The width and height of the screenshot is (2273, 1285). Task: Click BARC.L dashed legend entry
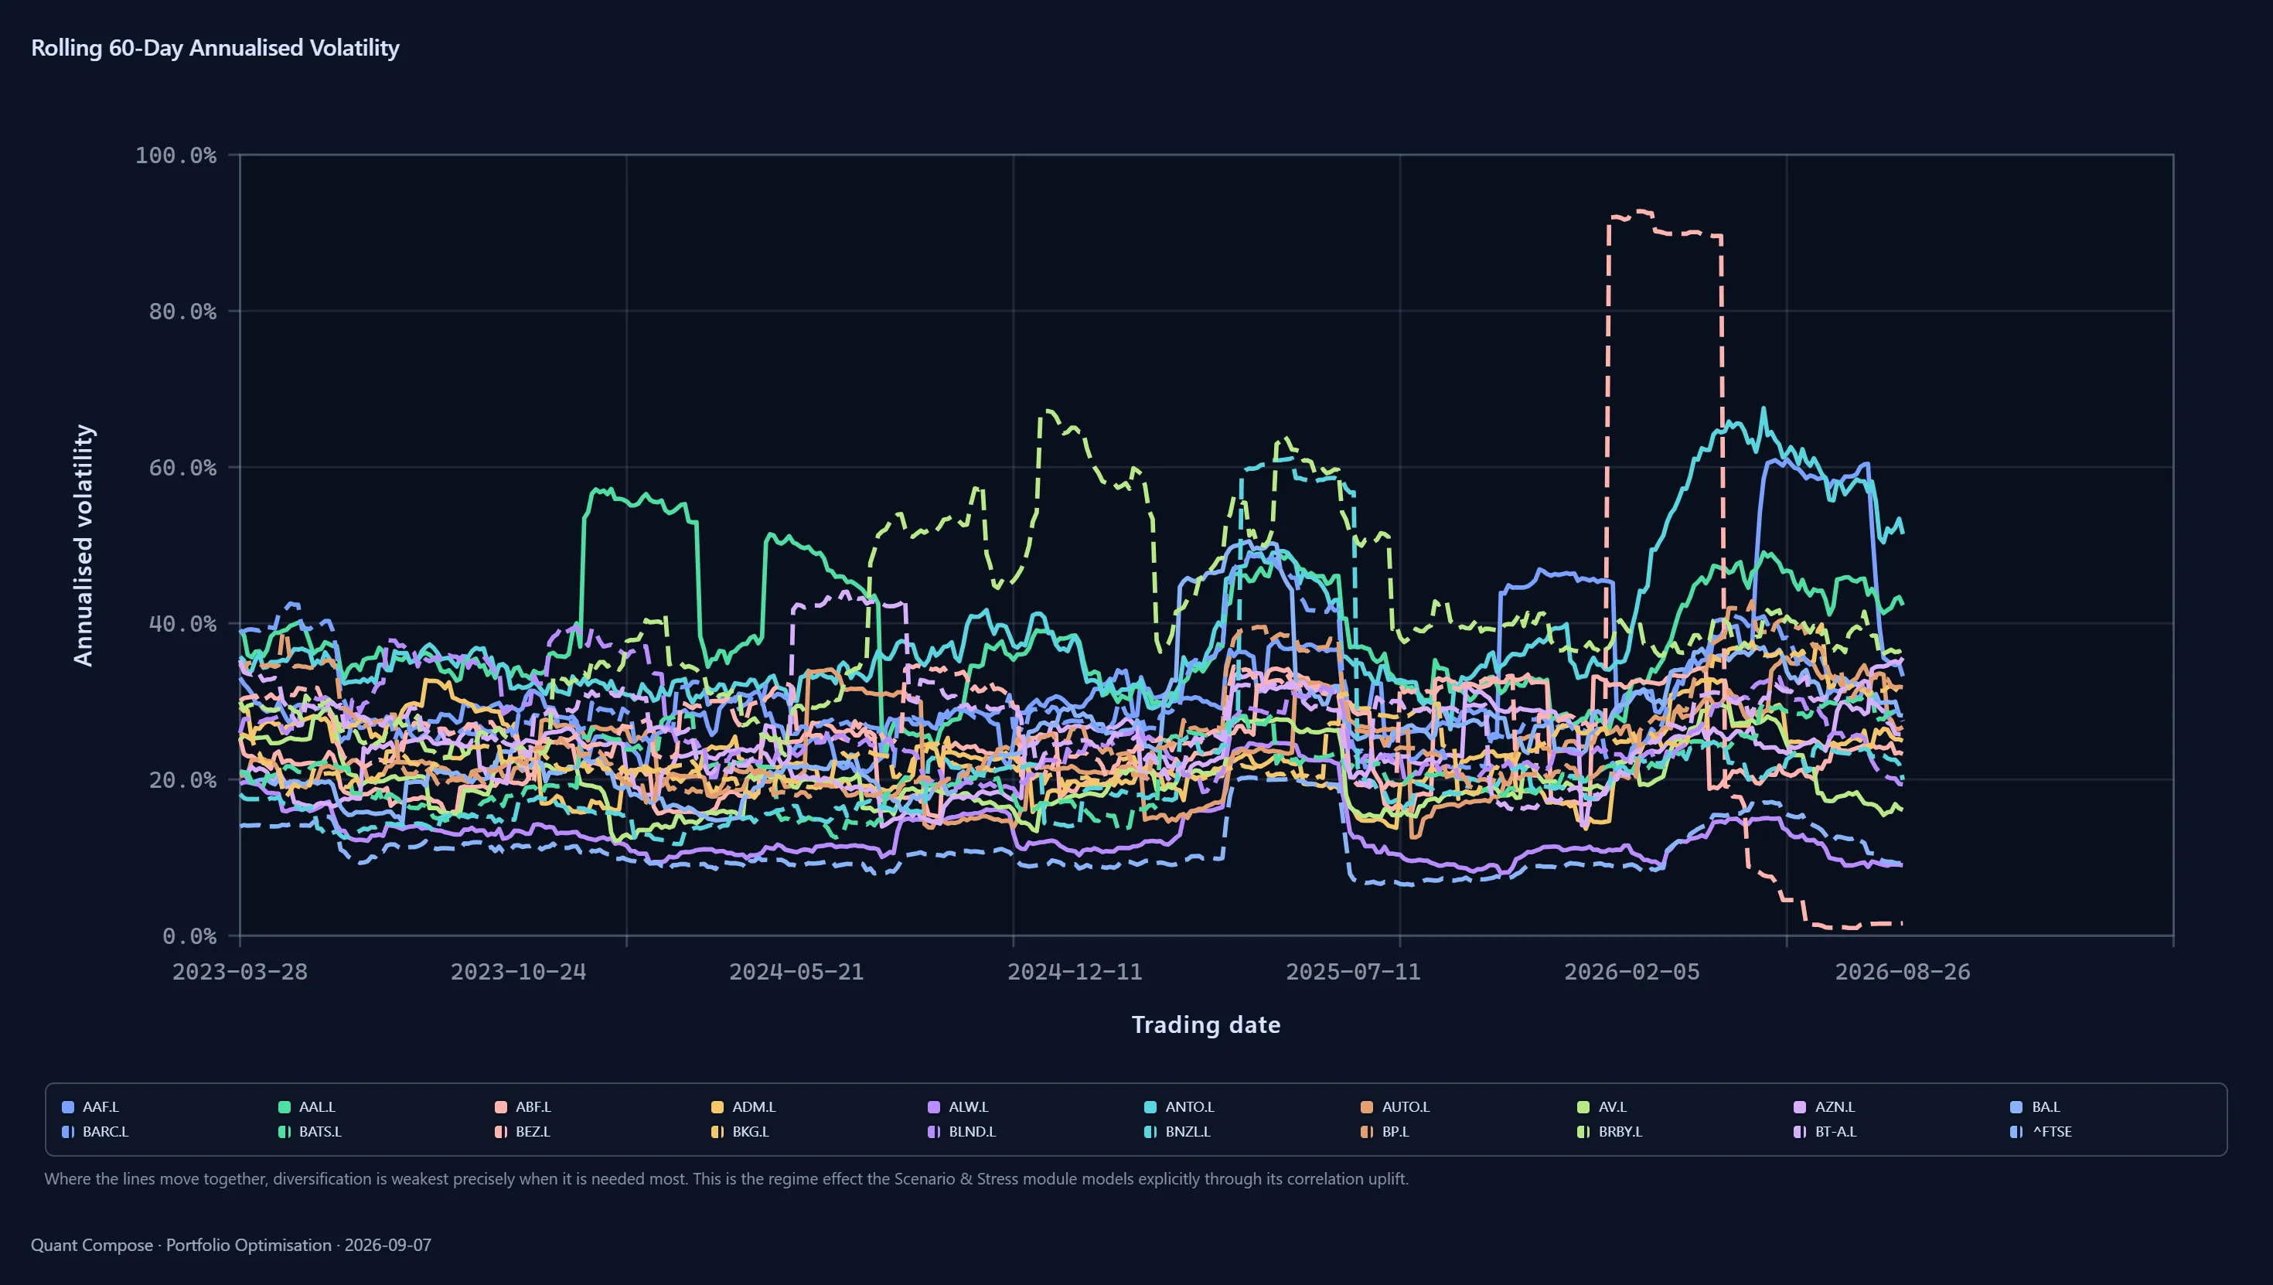pos(95,1131)
